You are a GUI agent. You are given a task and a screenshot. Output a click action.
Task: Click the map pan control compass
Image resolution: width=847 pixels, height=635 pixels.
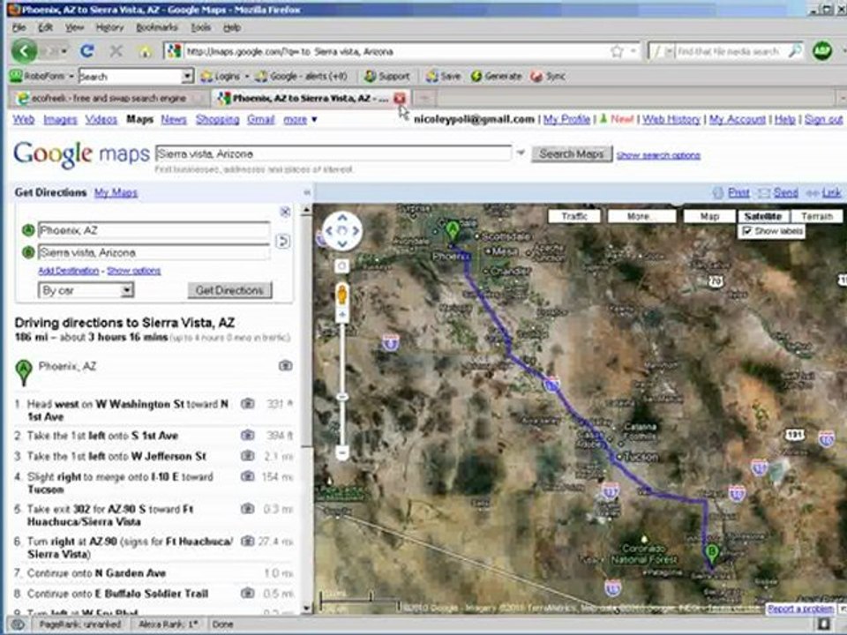pos(342,231)
